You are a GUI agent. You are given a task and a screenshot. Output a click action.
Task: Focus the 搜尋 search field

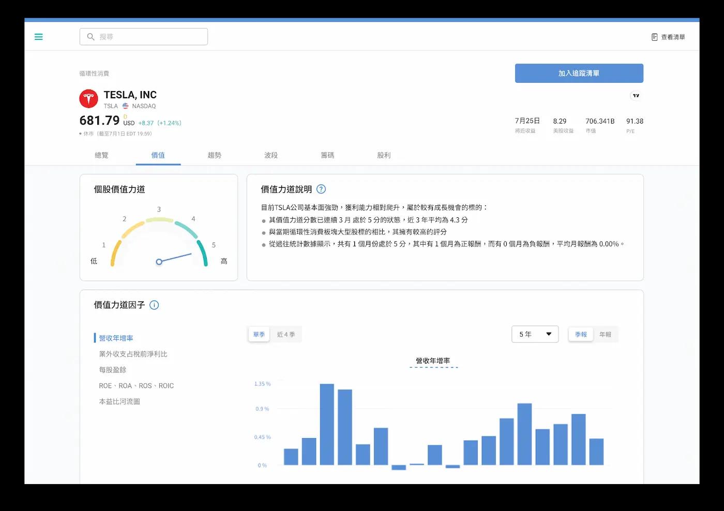tap(144, 37)
